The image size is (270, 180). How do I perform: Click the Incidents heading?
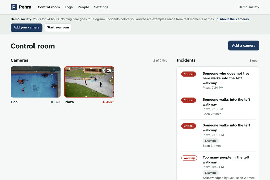(186, 60)
